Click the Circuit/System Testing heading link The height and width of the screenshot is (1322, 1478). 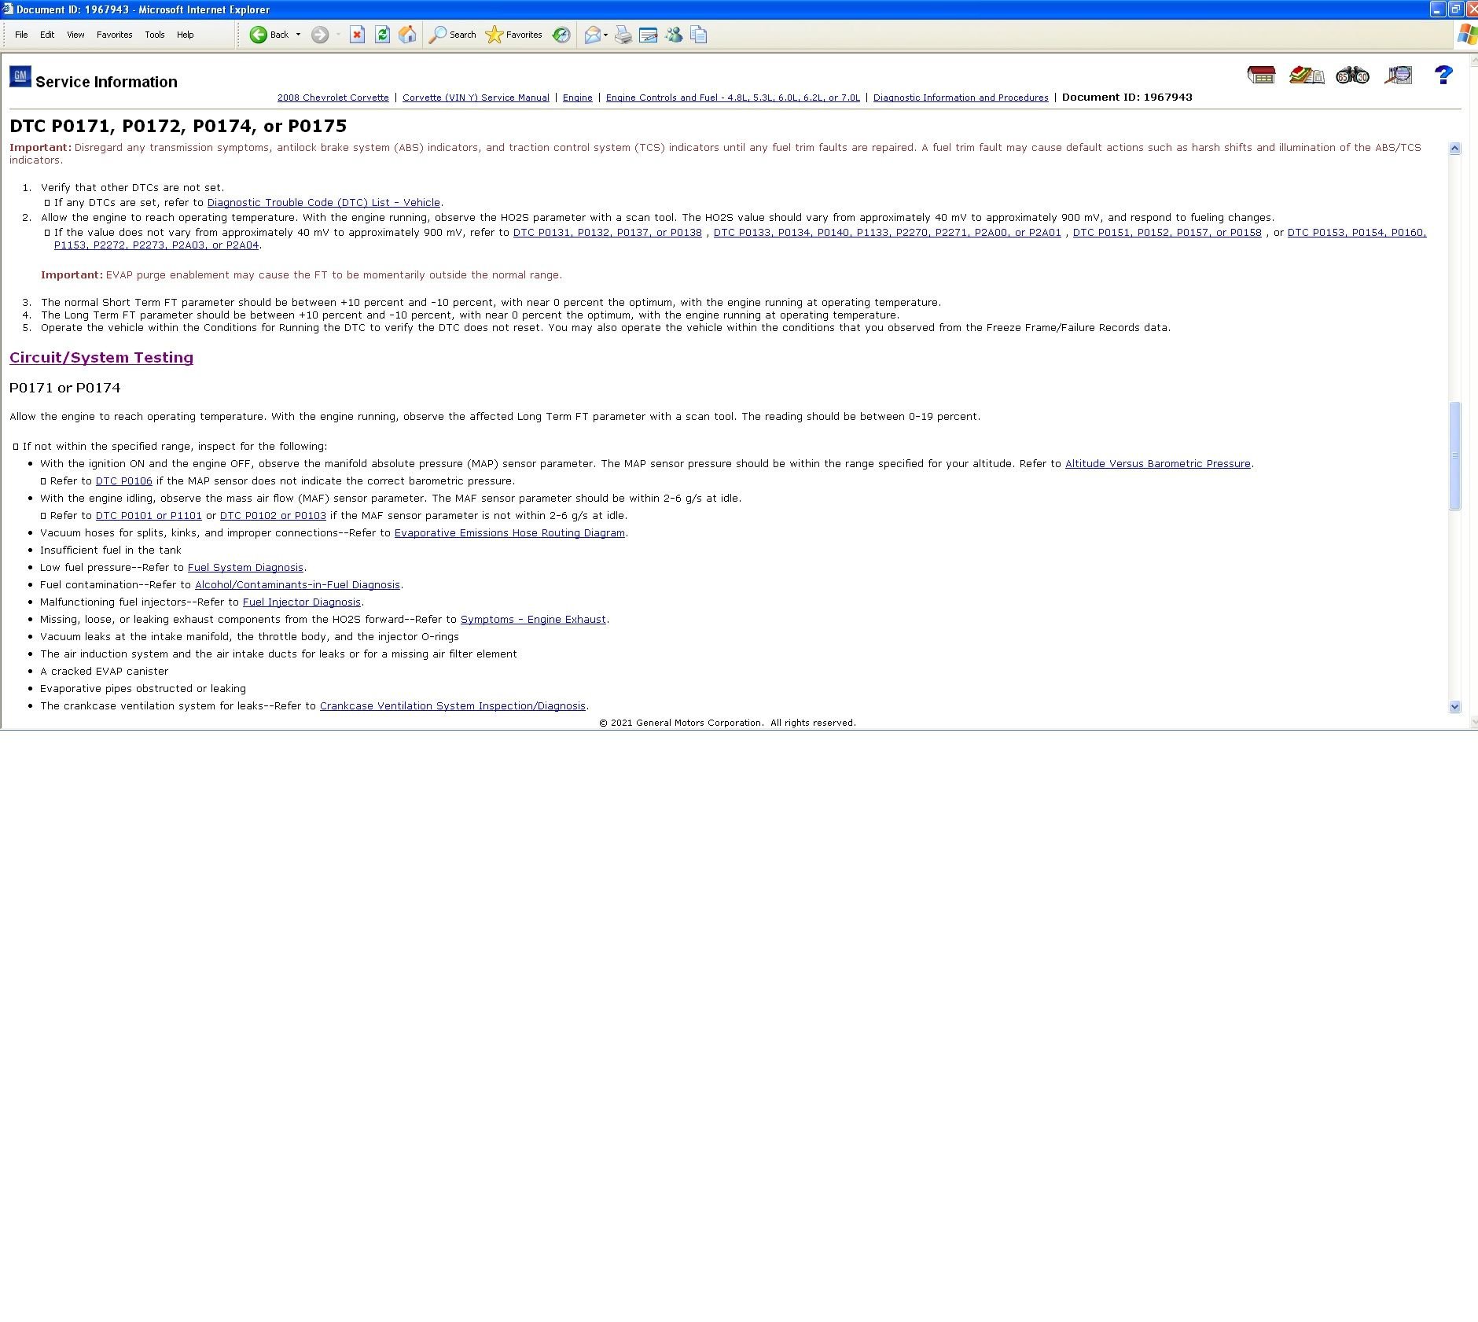coord(101,358)
